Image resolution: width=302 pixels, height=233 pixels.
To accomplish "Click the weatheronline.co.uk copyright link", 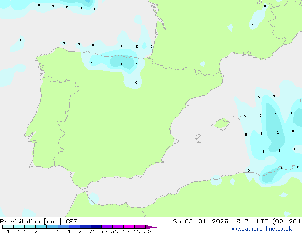I will 262,229.
